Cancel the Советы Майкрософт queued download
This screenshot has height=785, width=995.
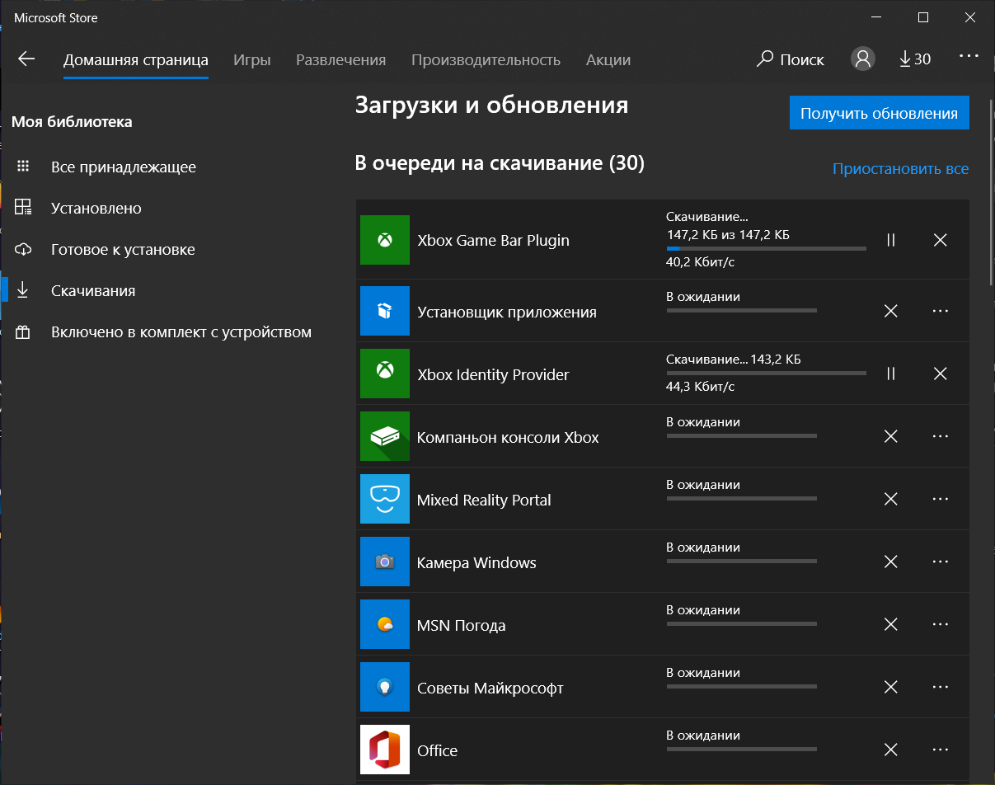tap(890, 687)
